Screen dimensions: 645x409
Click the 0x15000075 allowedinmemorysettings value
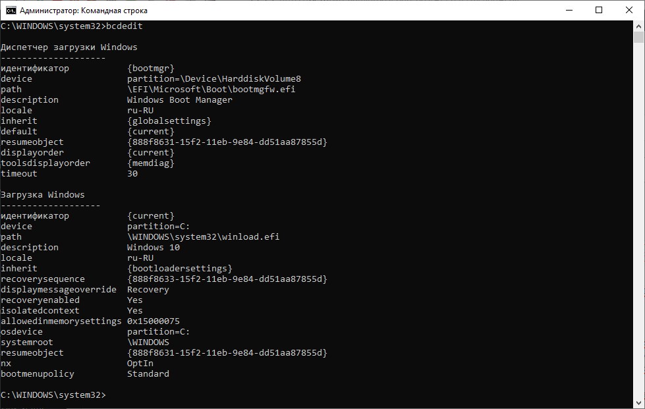click(x=153, y=321)
